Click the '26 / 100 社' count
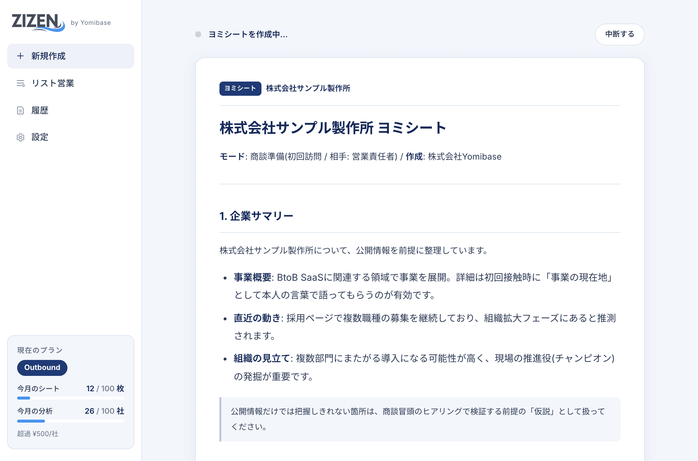The image size is (698, 461). tap(104, 411)
